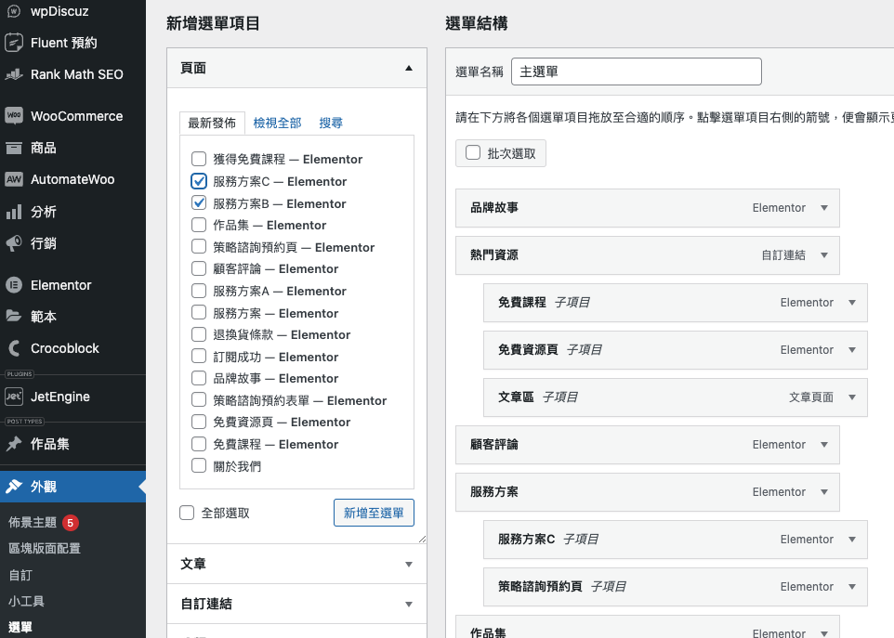Click the Rank Math SEO chart icon
This screenshot has height=638, width=894.
pyautogui.click(x=14, y=74)
